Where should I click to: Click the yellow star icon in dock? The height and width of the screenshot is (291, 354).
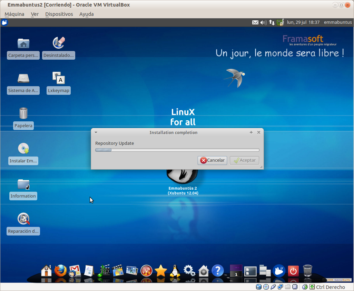pos(161,271)
